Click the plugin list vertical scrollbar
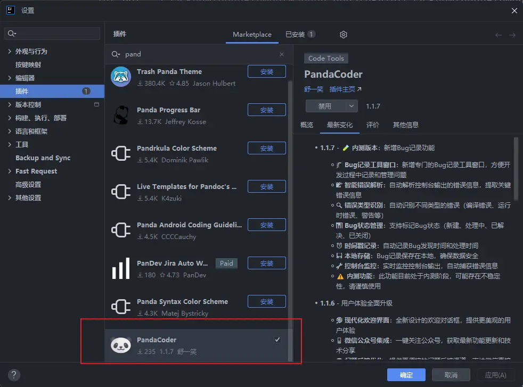 click(290, 220)
